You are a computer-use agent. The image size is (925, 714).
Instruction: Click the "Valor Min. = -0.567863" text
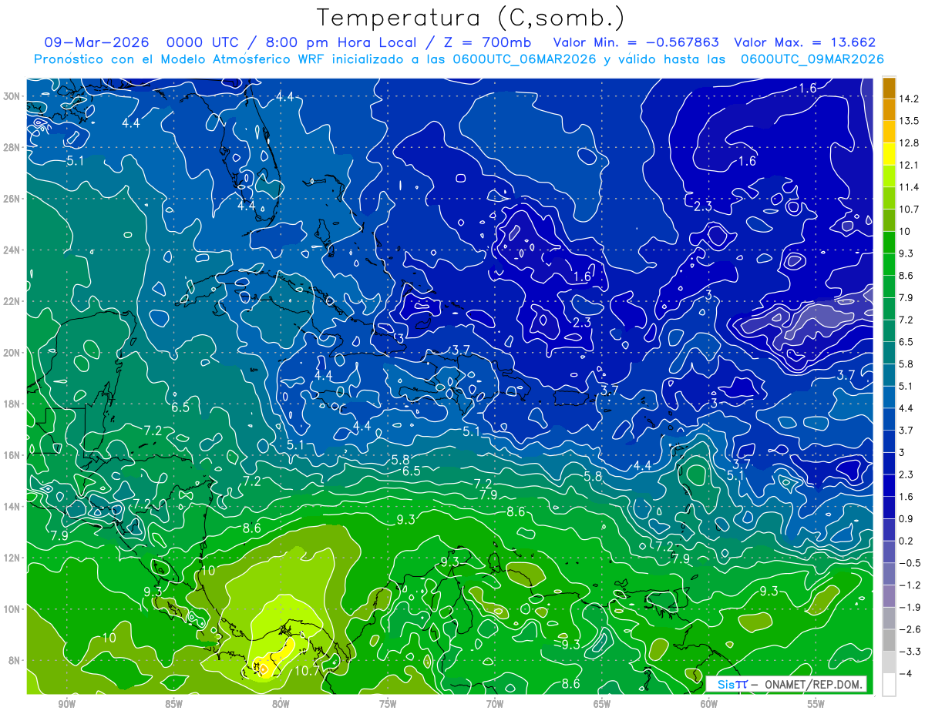637,42
